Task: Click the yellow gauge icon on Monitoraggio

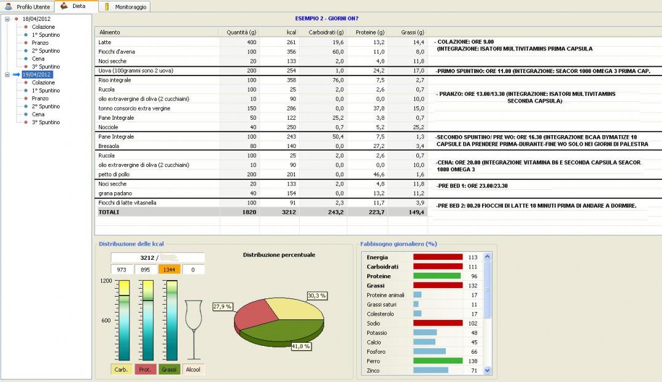Action: pos(107,6)
